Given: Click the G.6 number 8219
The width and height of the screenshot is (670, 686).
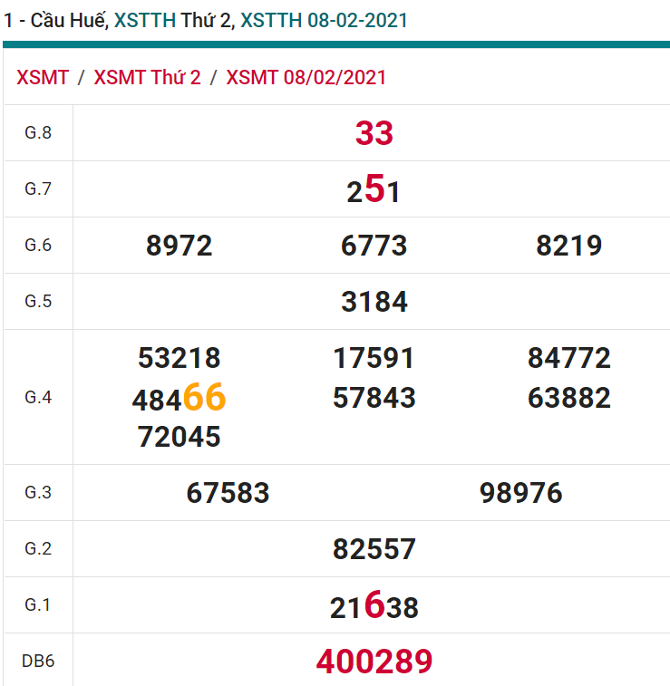Looking at the screenshot, I should (x=568, y=246).
